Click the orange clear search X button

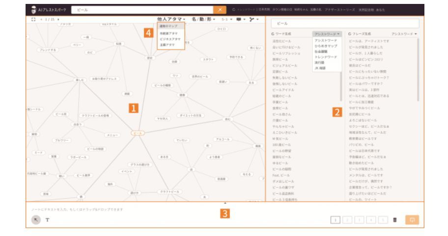click(x=220, y=10)
